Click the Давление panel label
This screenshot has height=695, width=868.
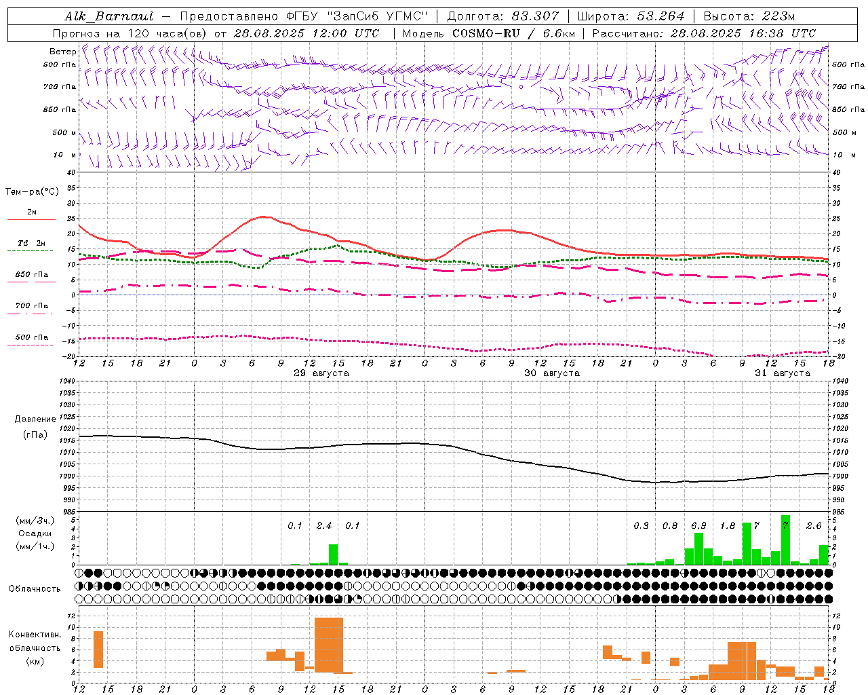[35, 419]
